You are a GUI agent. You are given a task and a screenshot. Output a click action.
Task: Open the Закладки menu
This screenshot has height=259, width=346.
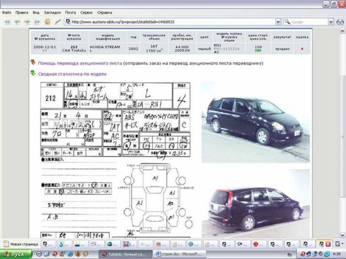point(52,12)
